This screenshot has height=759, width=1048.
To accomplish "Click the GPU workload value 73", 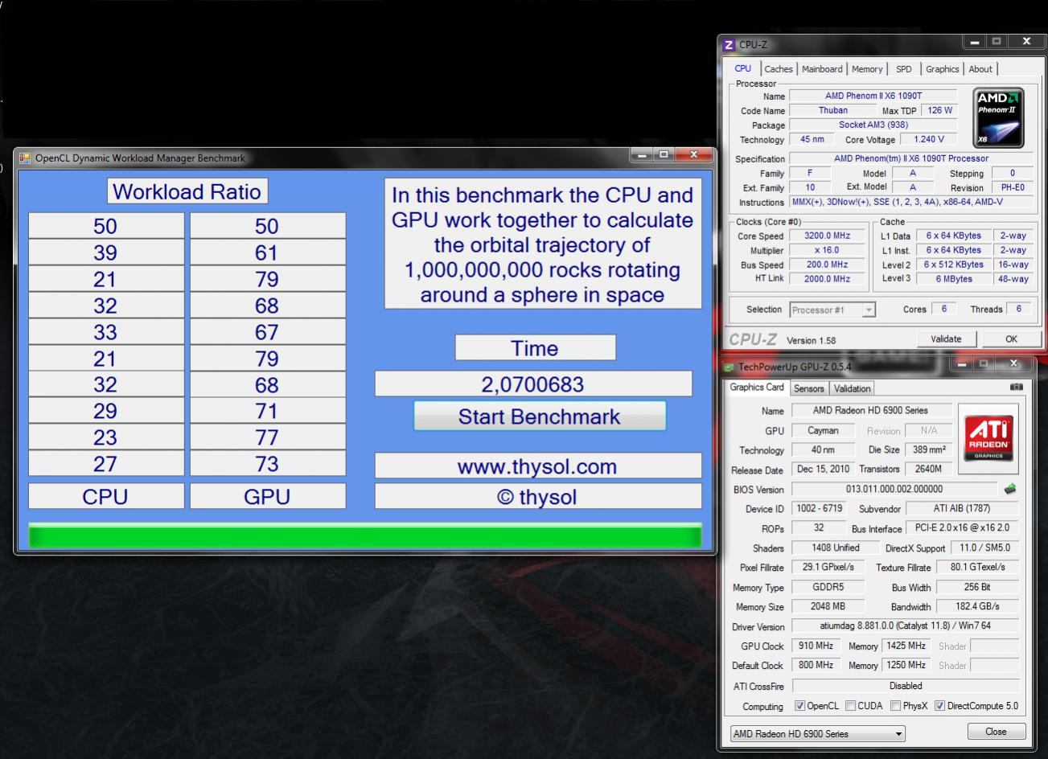I will tap(267, 464).
